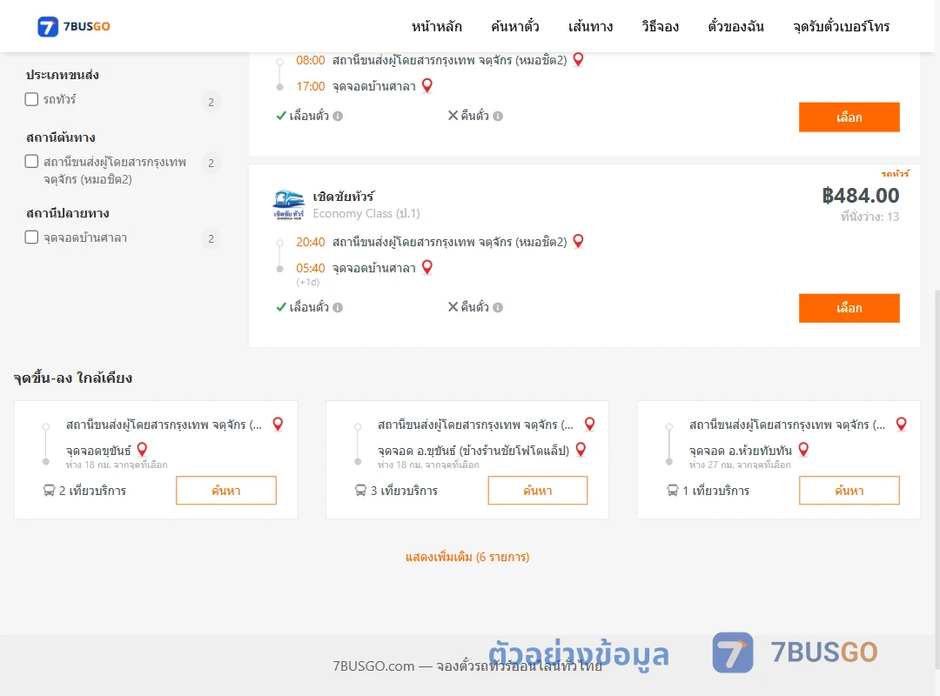Click map pin beside จุดจอดขุขันธ์
The image size is (940, 696).
(142, 449)
